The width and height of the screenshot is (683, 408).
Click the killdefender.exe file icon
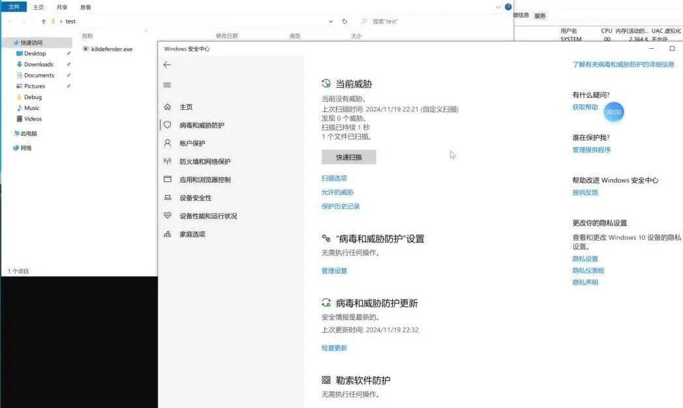point(86,49)
